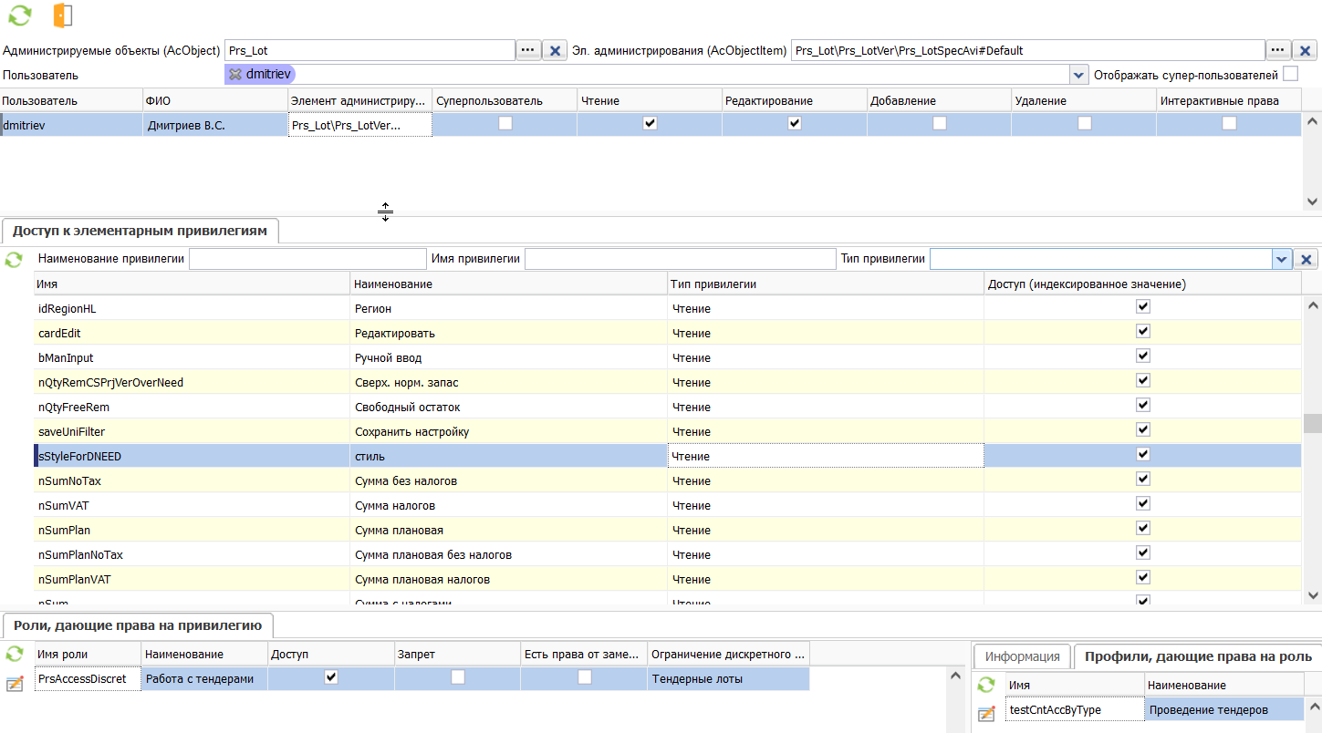Clear the AcObjectItem field with X button
This screenshot has width=1322, height=733.
pyautogui.click(x=1306, y=51)
